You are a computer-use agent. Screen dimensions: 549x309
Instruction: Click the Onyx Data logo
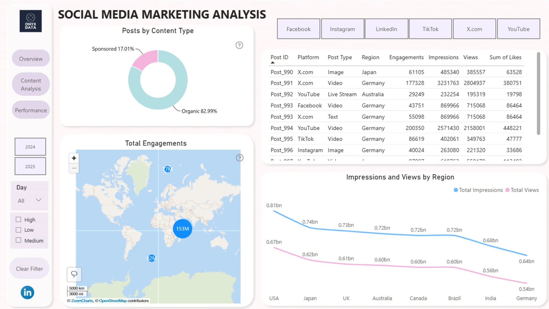coord(31,21)
